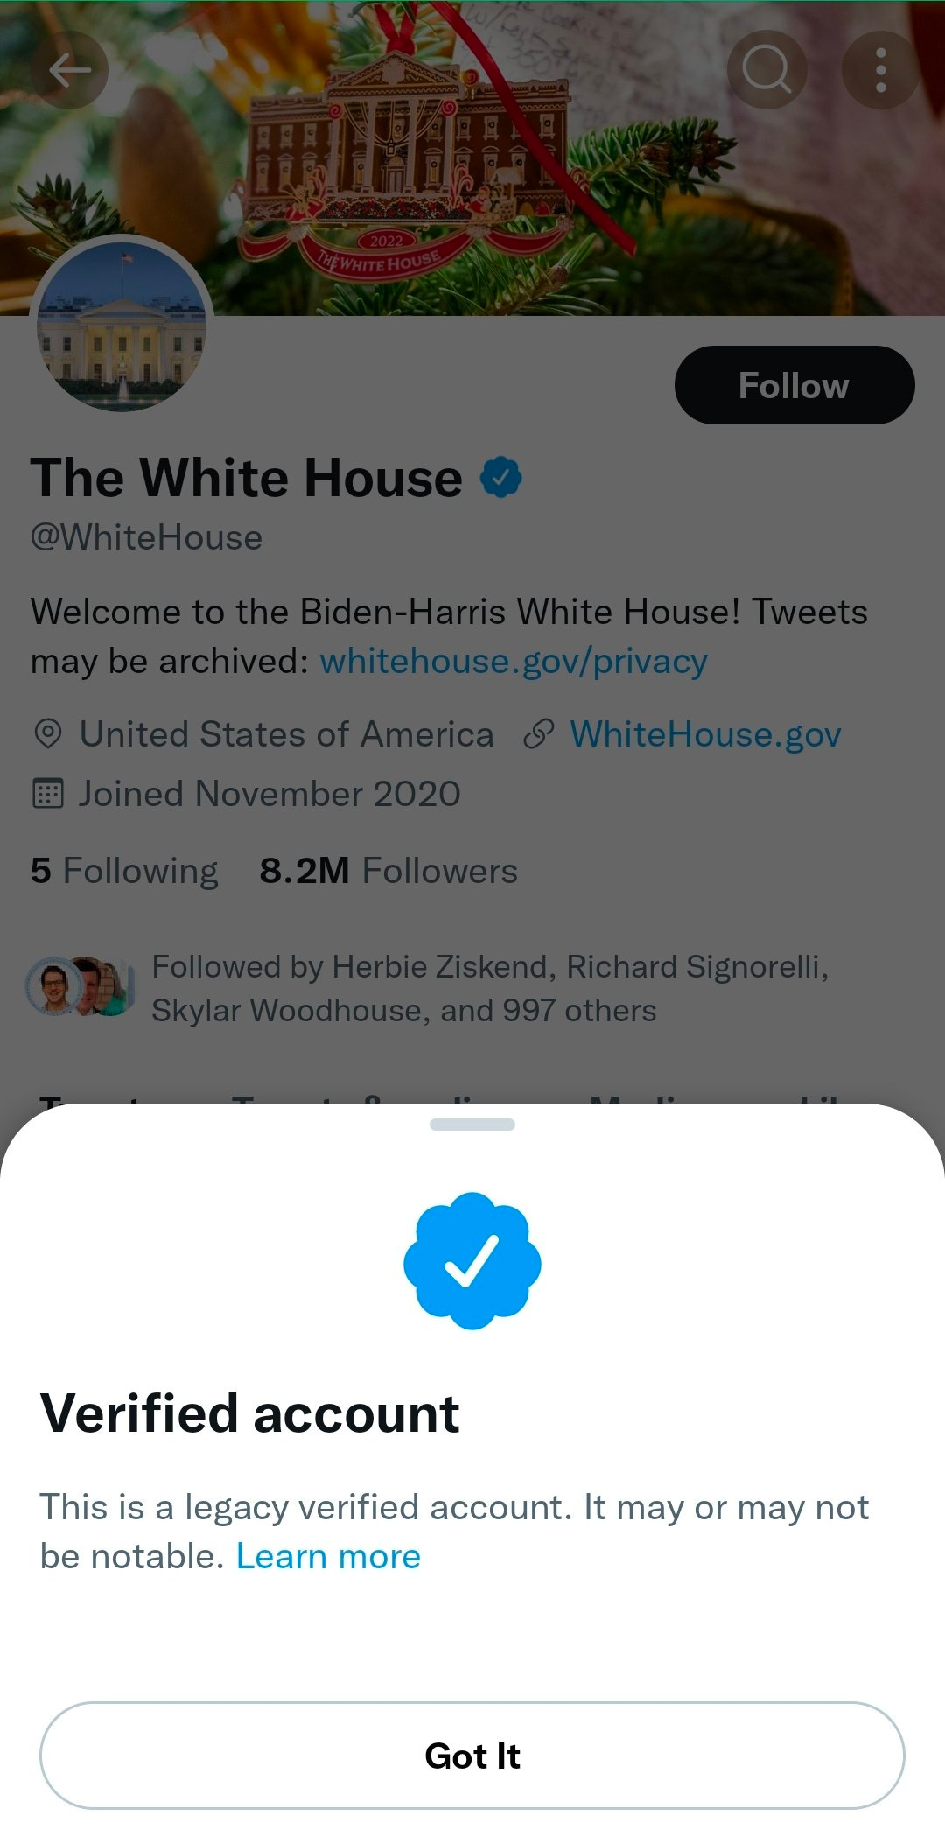
Task: Open the whitehouse.gov/privacy link
Action: (x=514, y=662)
